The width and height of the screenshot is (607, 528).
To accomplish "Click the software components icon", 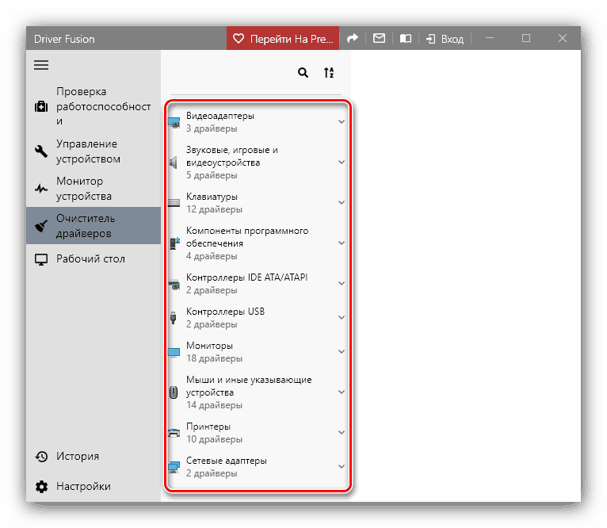I will pyautogui.click(x=174, y=243).
